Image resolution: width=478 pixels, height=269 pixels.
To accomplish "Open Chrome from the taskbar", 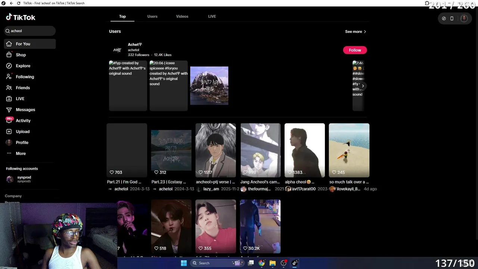I will 262,263.
